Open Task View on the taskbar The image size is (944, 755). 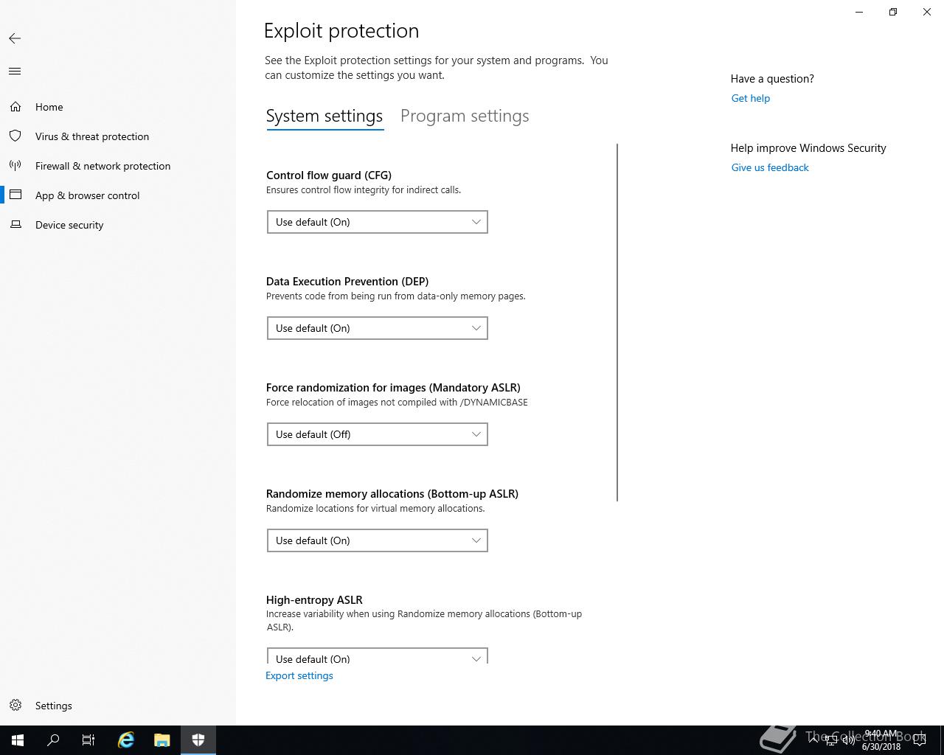click(x=88, y=740)
